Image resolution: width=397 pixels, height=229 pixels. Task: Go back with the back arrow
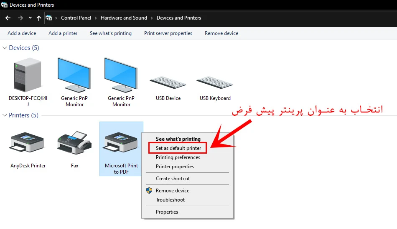(x=8, y=18)
